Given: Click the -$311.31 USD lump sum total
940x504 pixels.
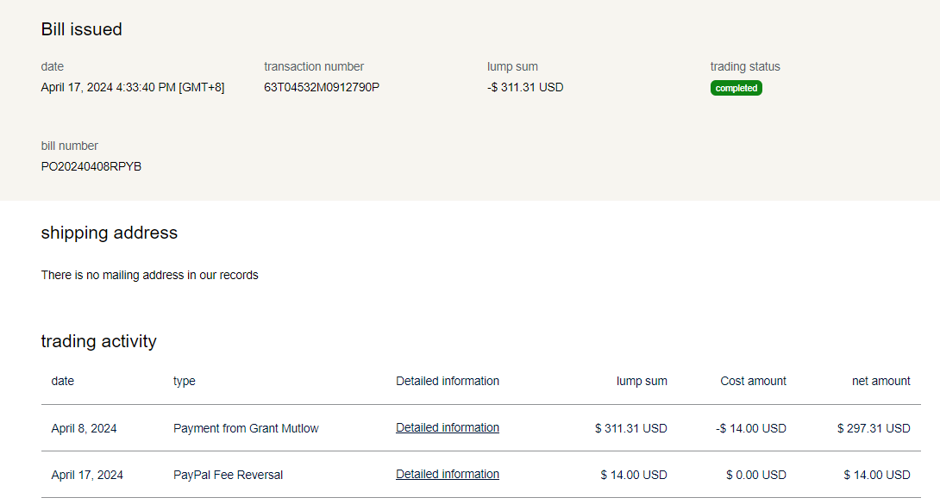Looking at the screenshot, I should [x=525, y=87].
